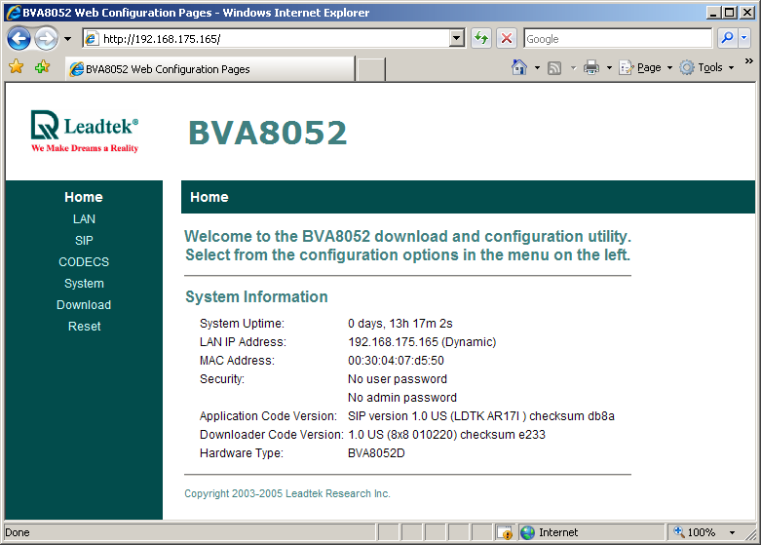The height and width of the screenshot is (545, 761).
Task: Click the Home page house icon
Action: point(518,67)
